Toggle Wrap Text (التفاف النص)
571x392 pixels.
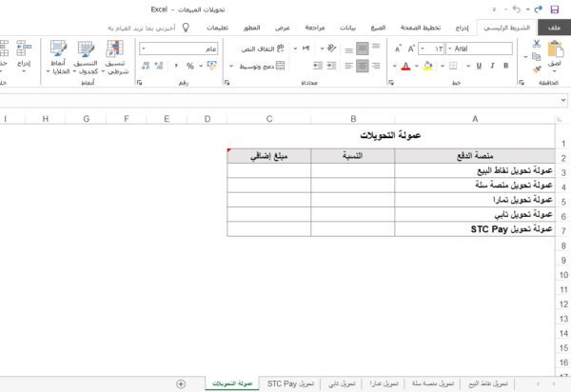[x=263, y=49]
